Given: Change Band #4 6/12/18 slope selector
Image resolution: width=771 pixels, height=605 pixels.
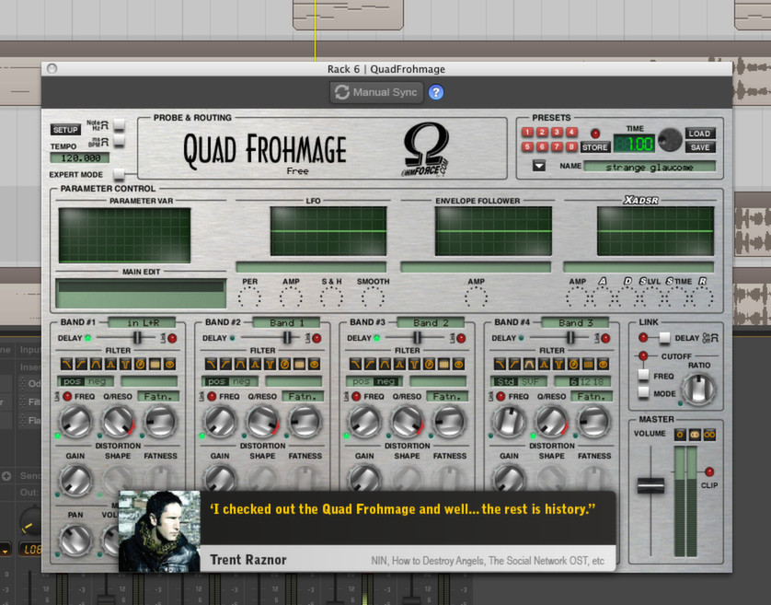Looking at the screenshot, I should 582,381.
